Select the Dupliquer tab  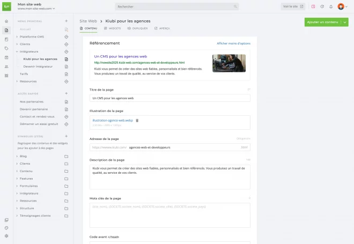137,28
